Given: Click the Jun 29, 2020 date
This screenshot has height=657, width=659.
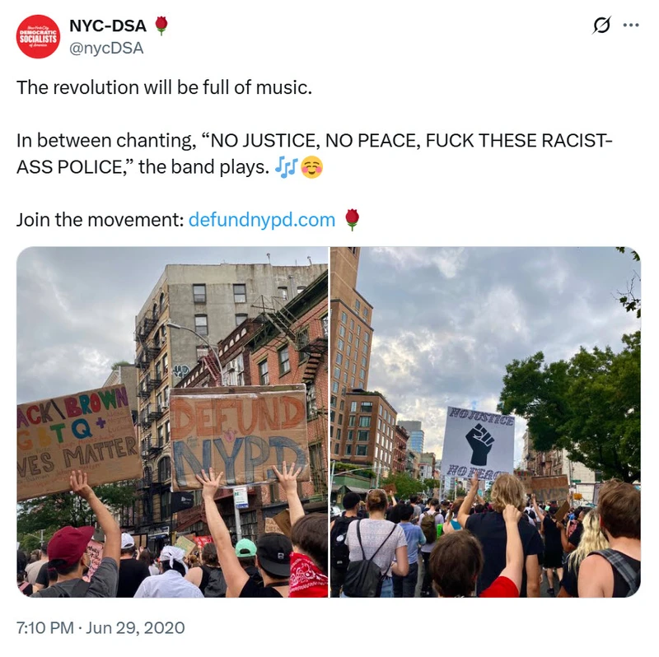Looking at the screenshot, I should click(x=135, y=627).
